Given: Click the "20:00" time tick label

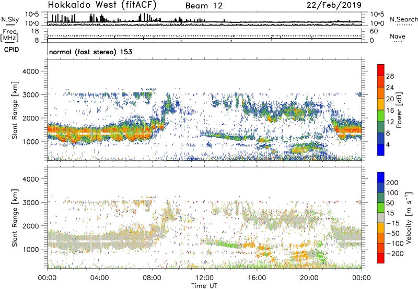Looking at the screenshot, I should tap(309, 278).
